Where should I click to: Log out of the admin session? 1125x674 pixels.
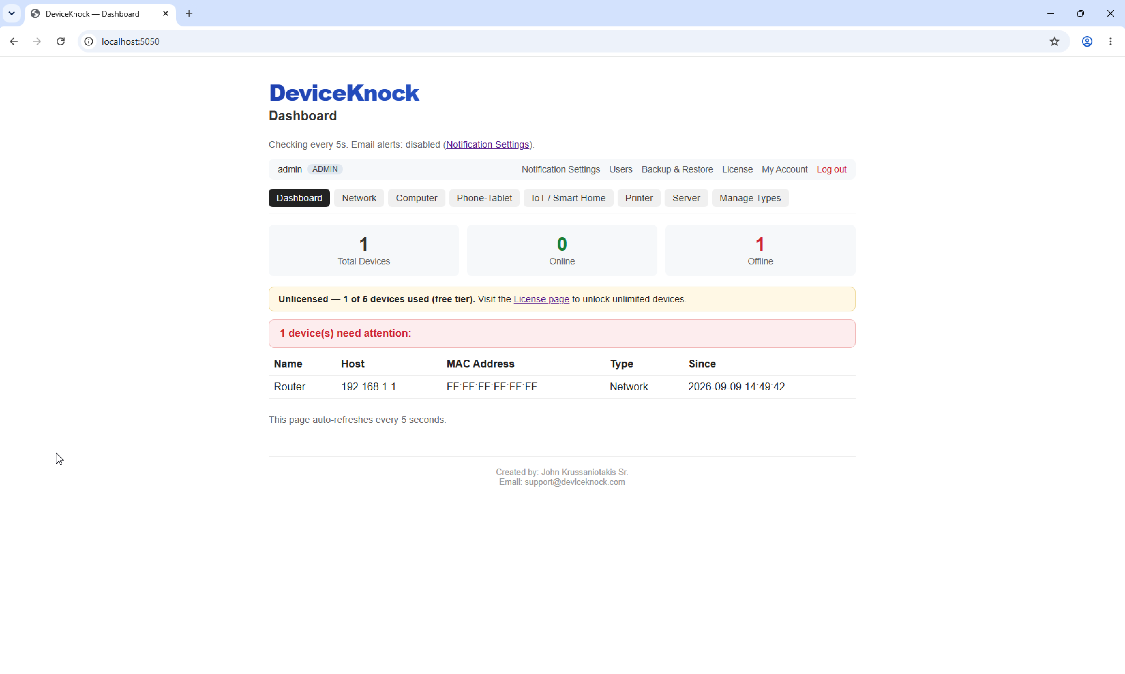tap(831, 170)
